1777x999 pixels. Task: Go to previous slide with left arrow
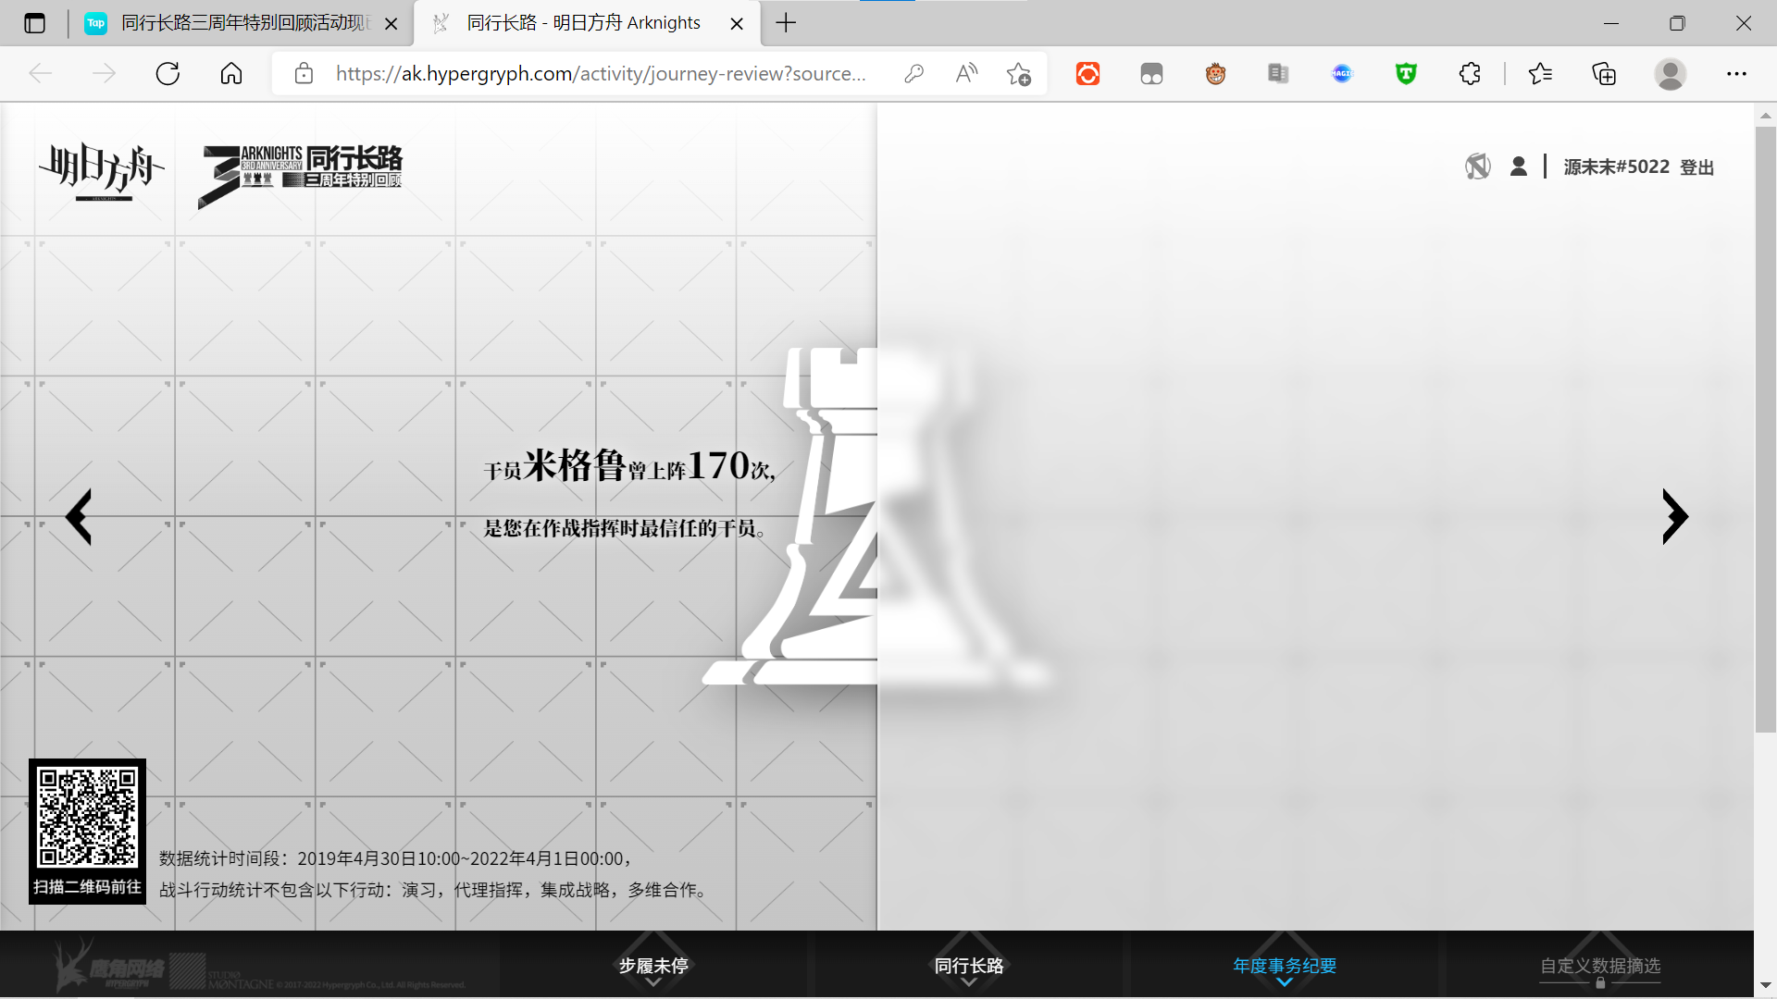(x=79, y=517)
